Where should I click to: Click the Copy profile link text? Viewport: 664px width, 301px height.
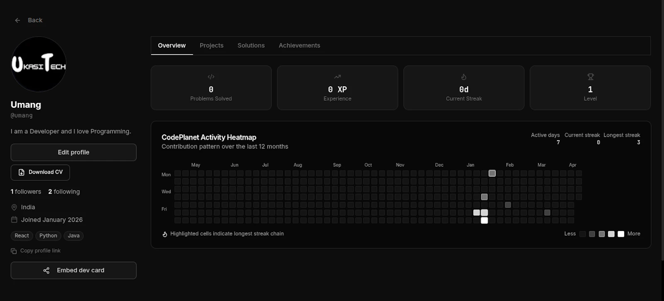[40, 251]
